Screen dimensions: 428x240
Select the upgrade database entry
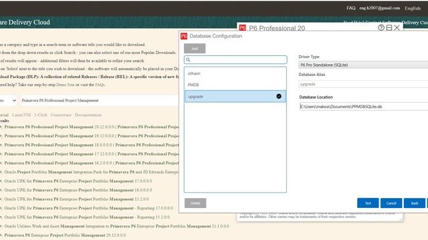[235, 96]
